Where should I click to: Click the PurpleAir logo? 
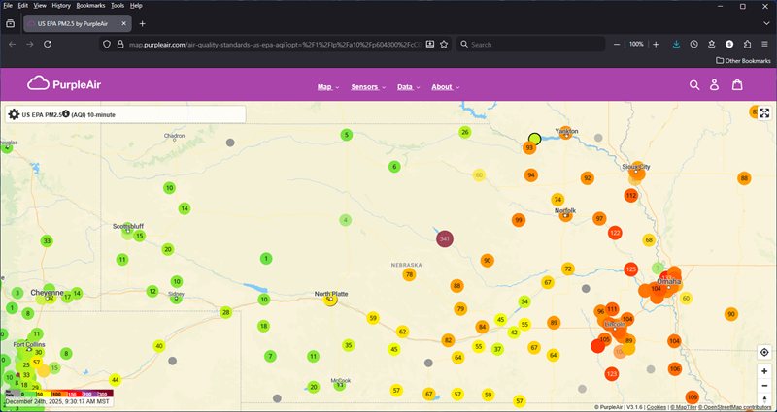pyautogui.click(x=64, y=84)
